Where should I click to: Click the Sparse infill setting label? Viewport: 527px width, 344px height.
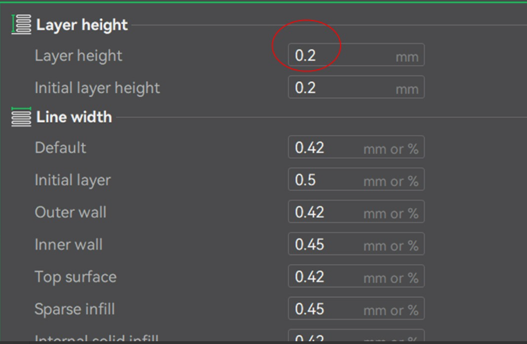pyautogui.click(x=74, y=309)
